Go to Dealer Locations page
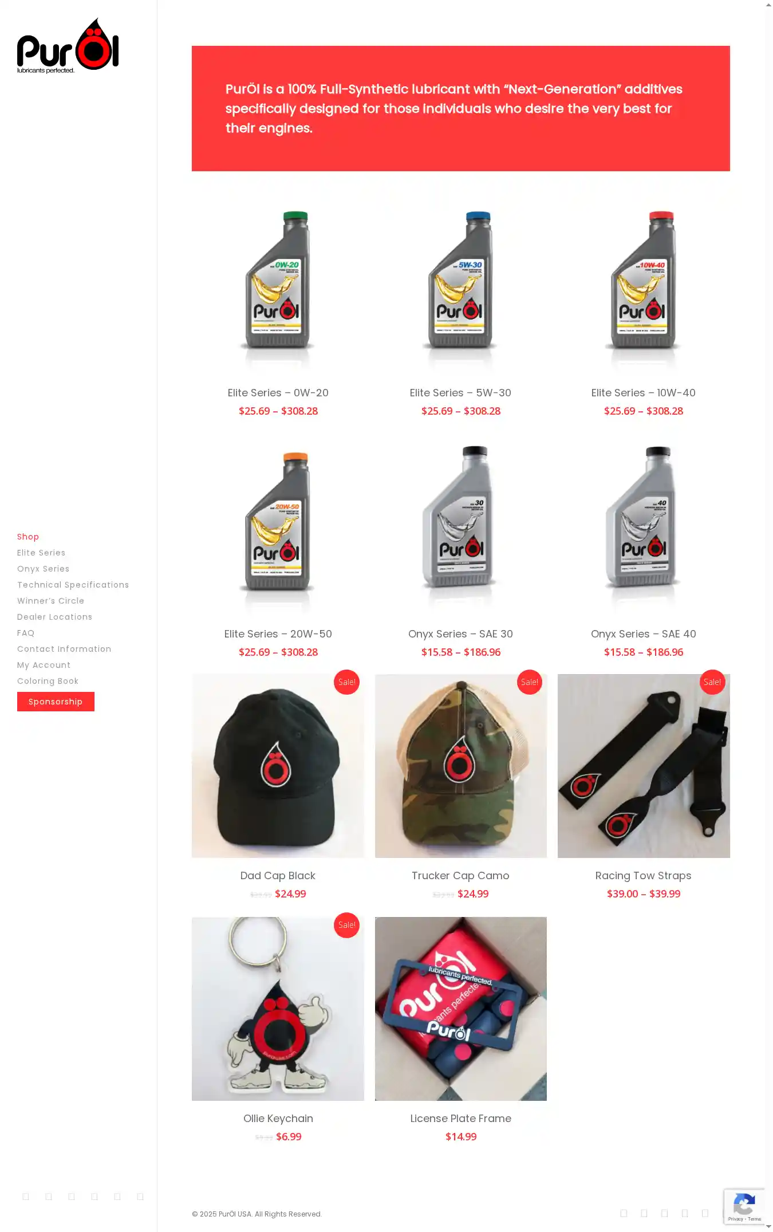The width and height of the screenshot is (773, 1232). click(54, 617)
